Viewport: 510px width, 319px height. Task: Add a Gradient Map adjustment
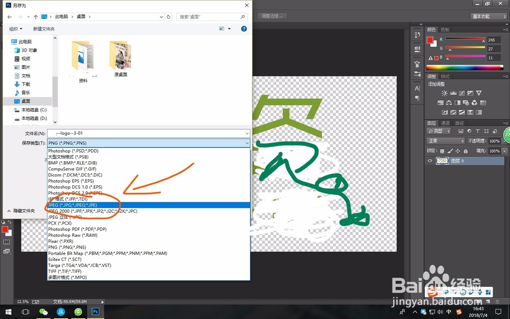(479, 112)
